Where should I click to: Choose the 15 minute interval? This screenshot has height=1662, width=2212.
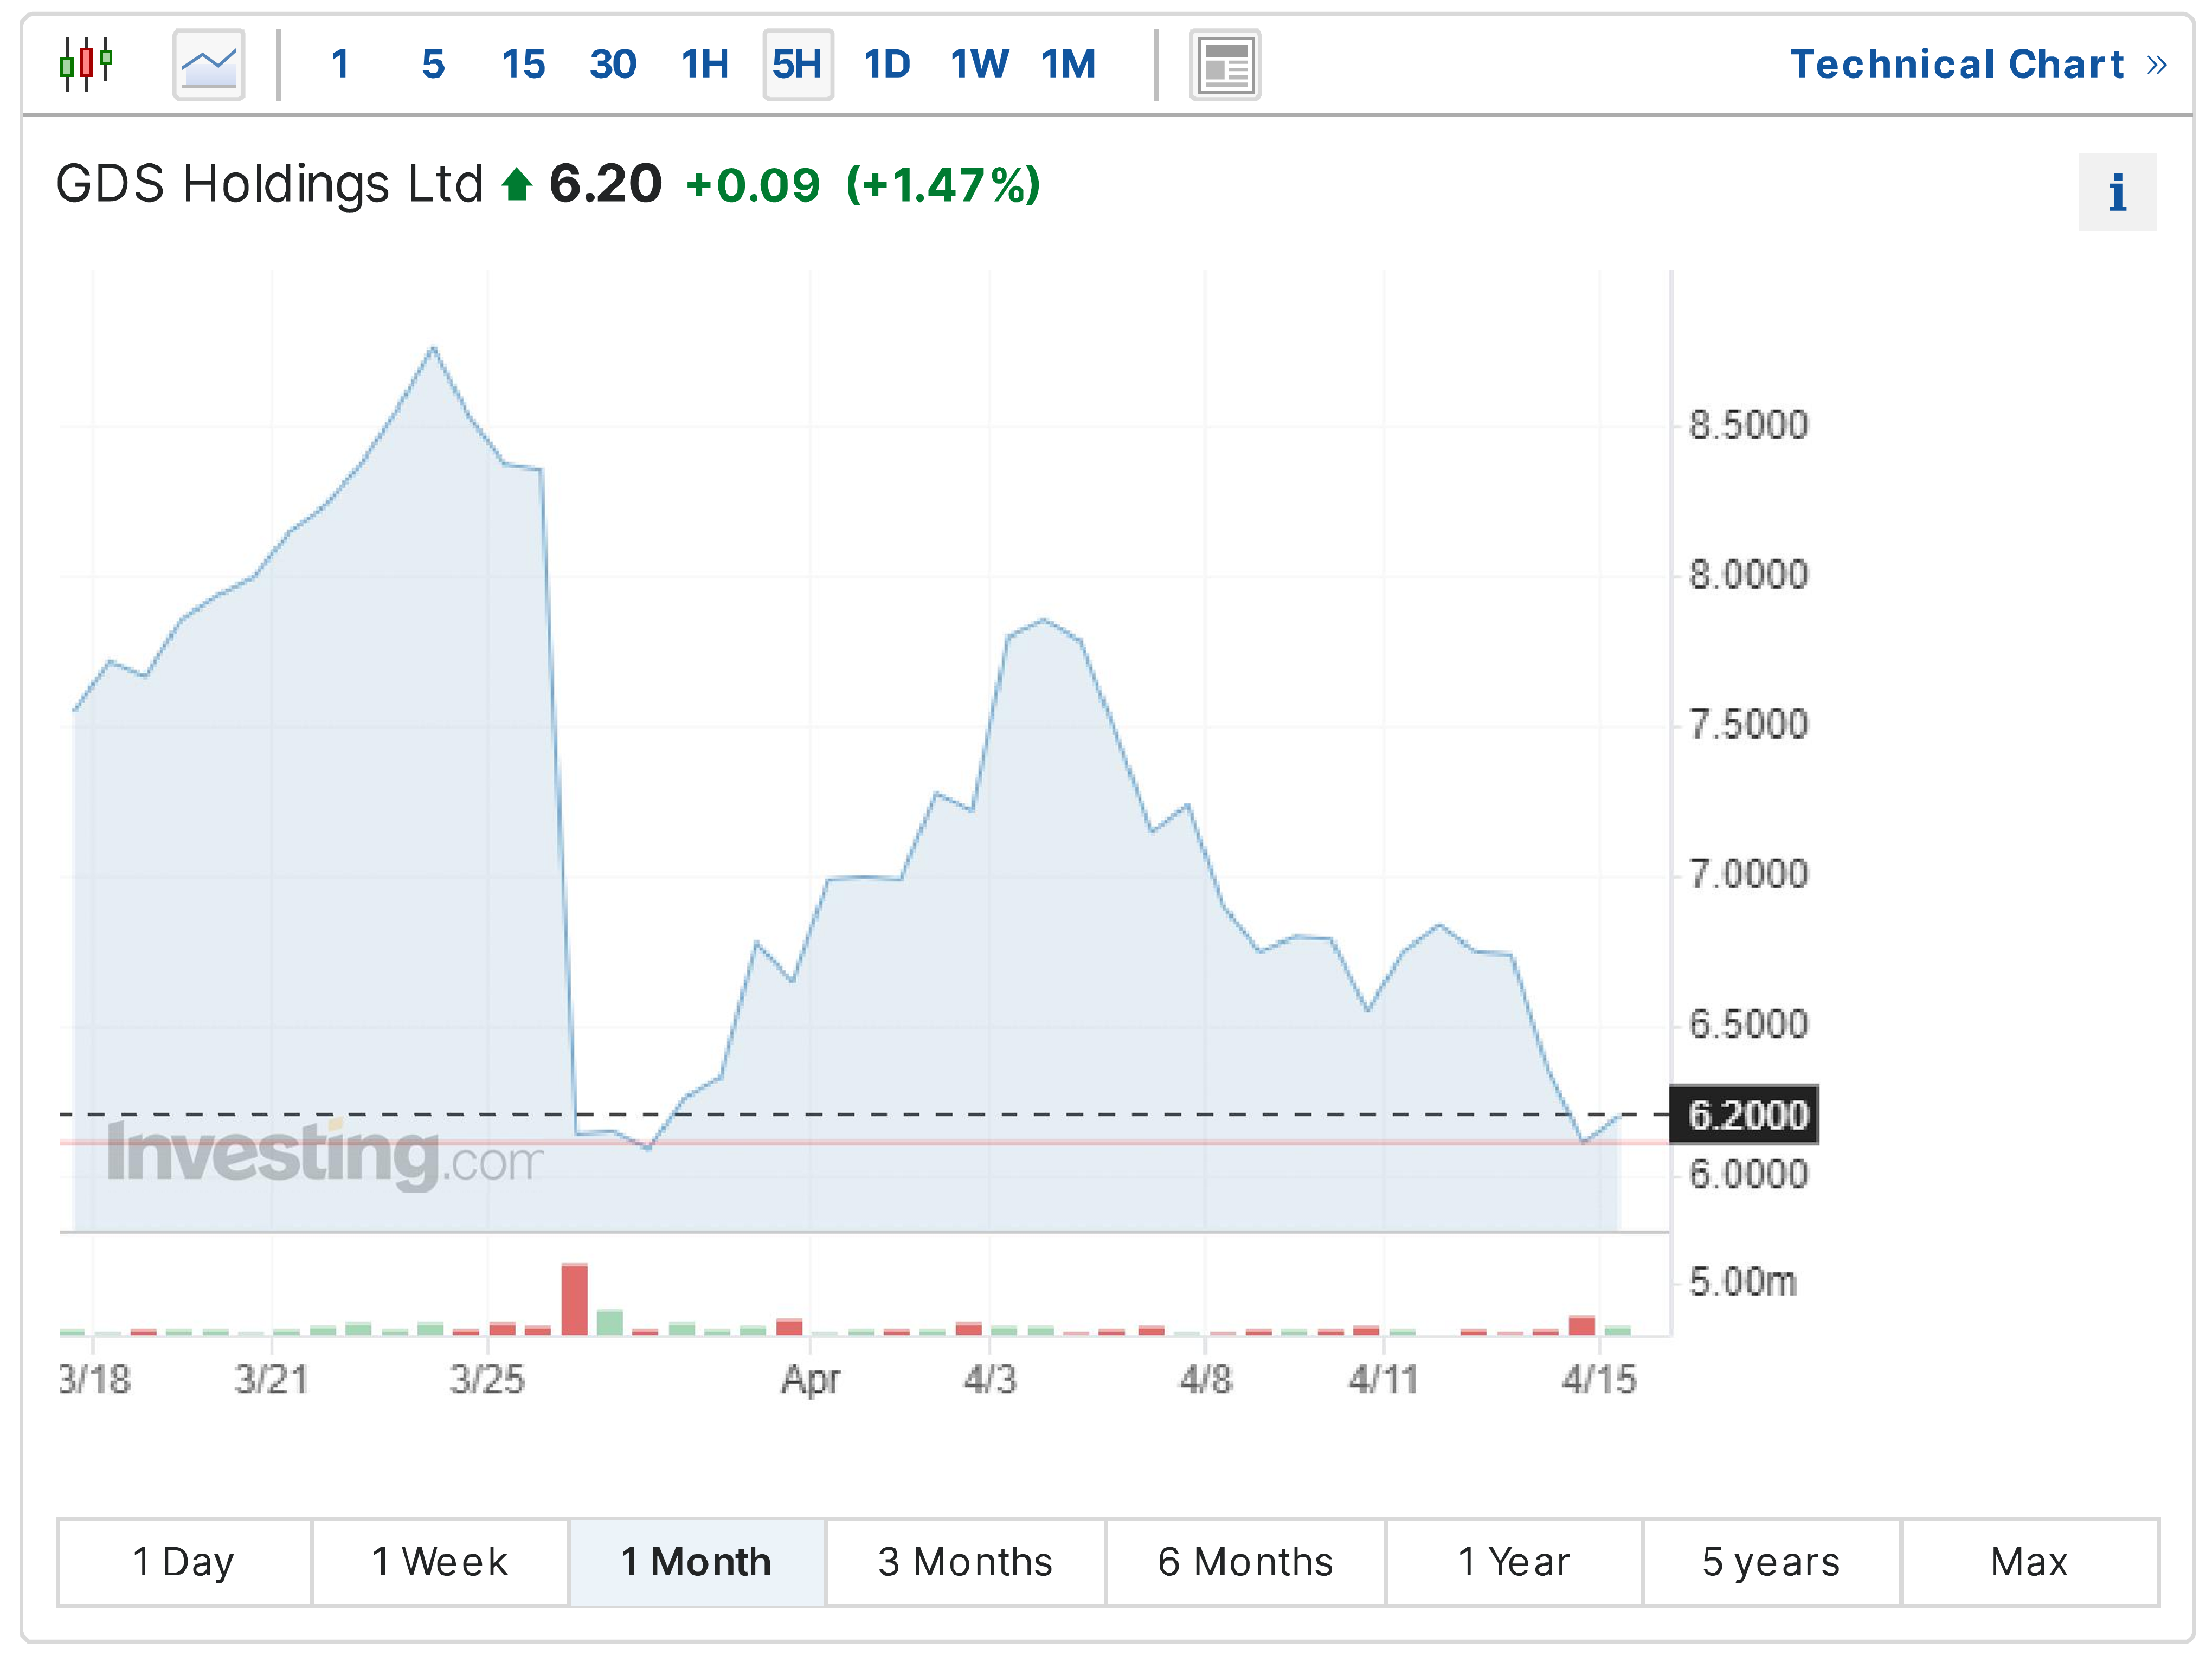click(523, 65)
